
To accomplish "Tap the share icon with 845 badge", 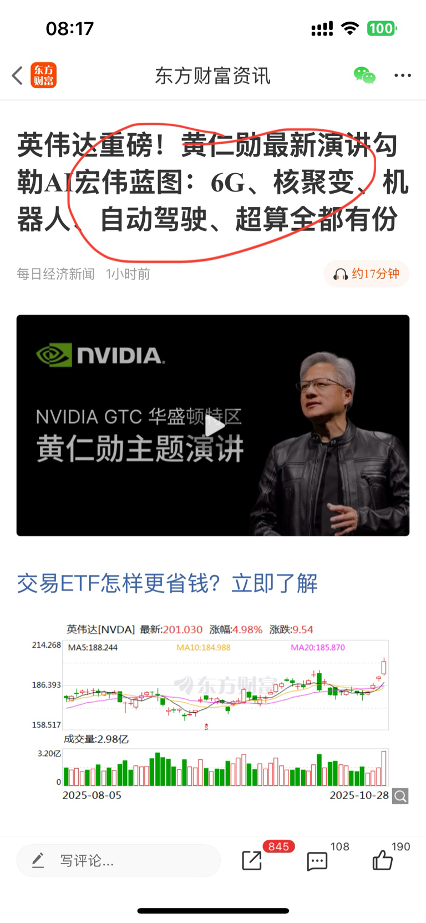I will coord(252,861).
